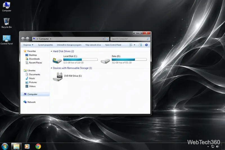Image resolution: width=225 pixels, height=150 pixels.
Task: Select the Documents label under Libraries
Action: pos(35,74)
